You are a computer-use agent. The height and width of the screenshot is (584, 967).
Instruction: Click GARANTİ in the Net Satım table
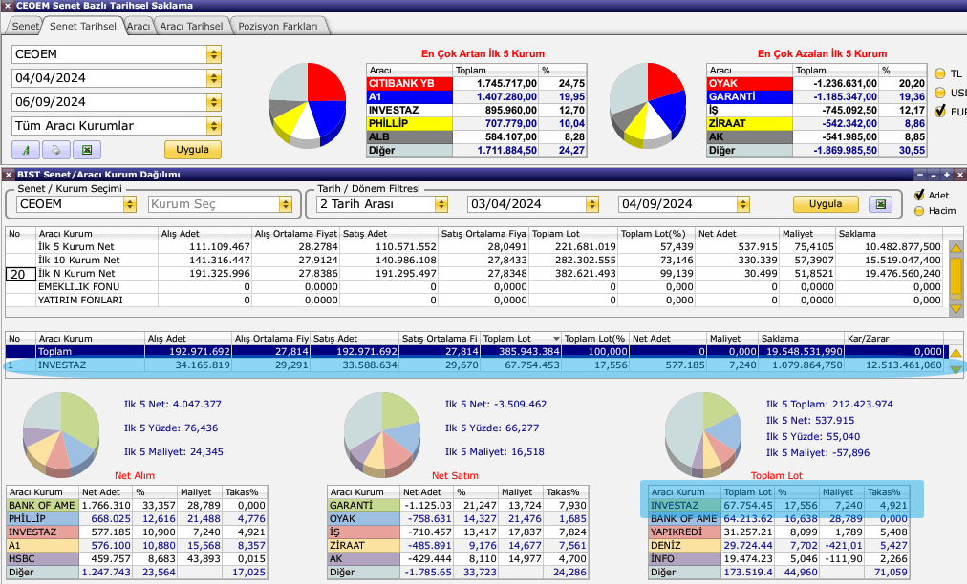[364, 505]
